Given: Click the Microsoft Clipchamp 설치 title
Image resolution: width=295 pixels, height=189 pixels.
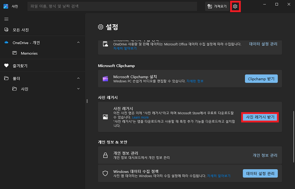Looking at the screenshot, I should coord(135,76).
